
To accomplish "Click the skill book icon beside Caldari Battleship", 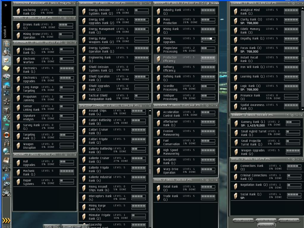I will coord(84,121).
